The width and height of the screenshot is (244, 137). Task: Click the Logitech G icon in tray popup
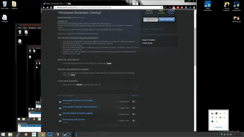coord(216,113)
